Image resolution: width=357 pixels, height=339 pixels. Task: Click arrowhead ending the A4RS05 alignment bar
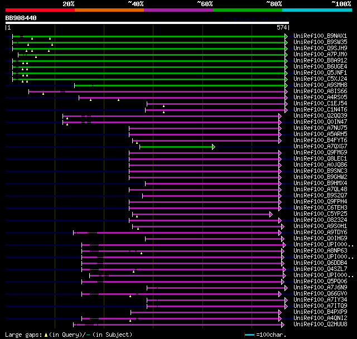click(x=286, y=98)
